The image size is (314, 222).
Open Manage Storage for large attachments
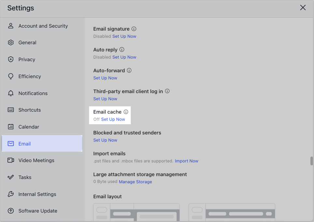tap(135, 182)
